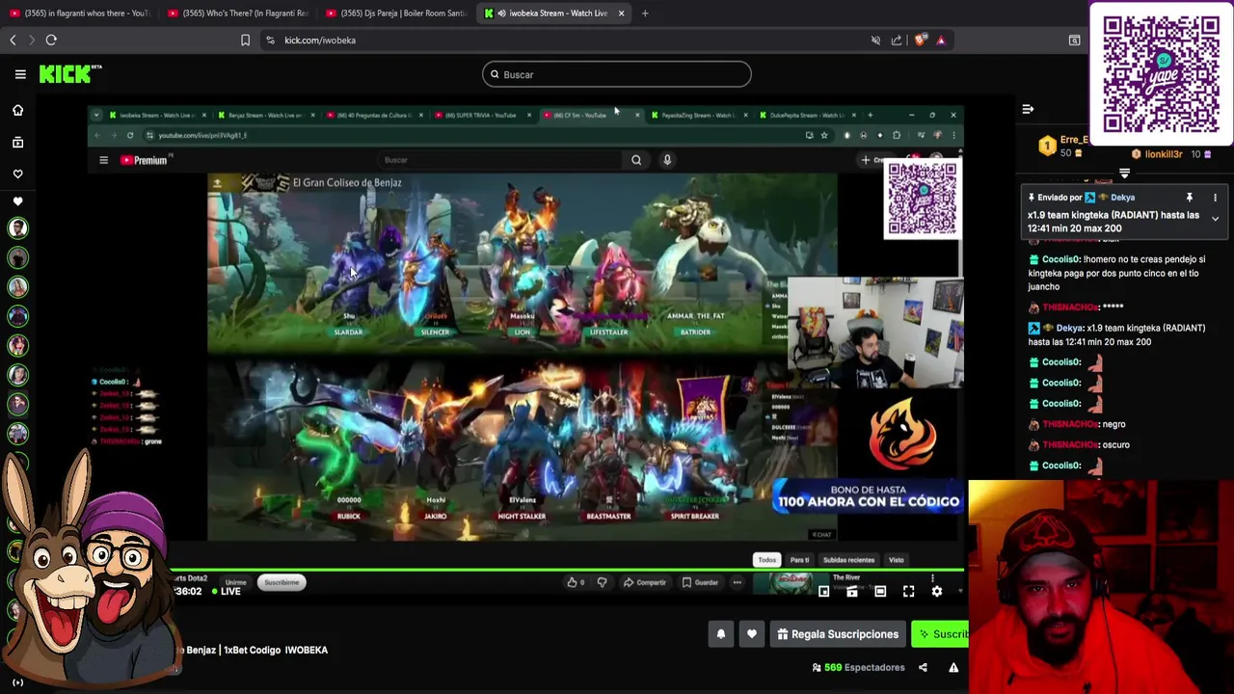This screenshot has height=694, width=1234.
Task: Click the Buscar search field on Kick
Action: coord(616,74)
